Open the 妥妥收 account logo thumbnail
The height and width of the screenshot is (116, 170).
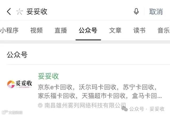coord(20,84)
